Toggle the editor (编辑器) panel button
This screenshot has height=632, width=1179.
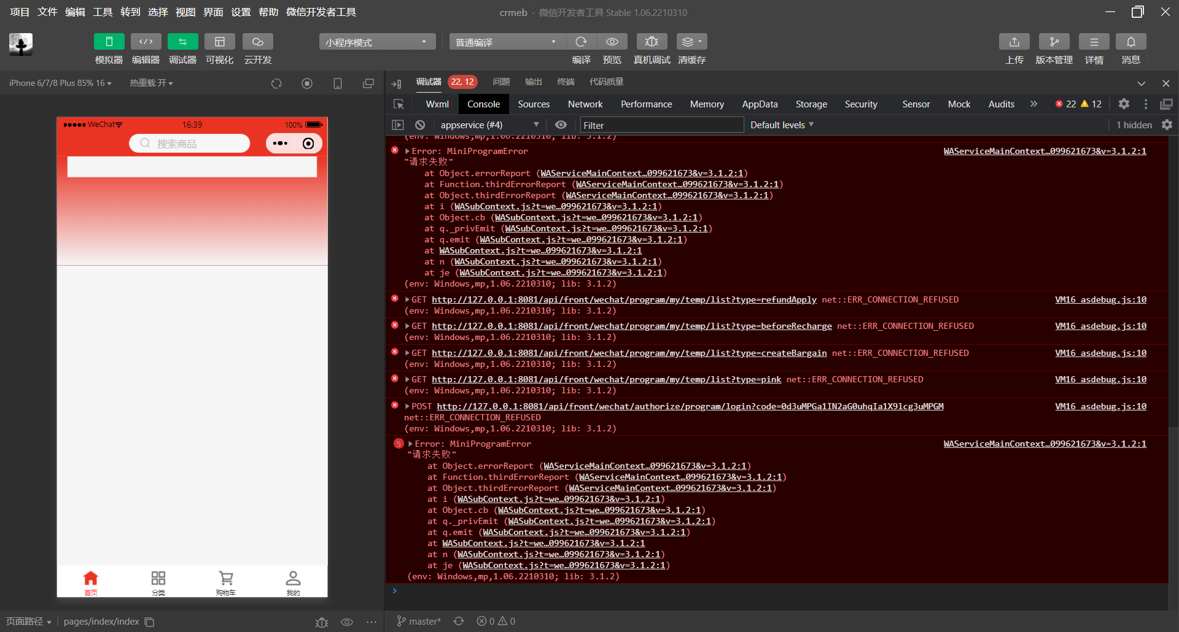click(146, 42)
